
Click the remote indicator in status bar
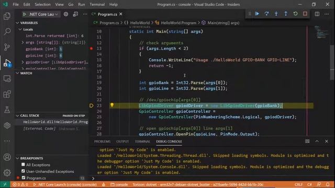5,184
